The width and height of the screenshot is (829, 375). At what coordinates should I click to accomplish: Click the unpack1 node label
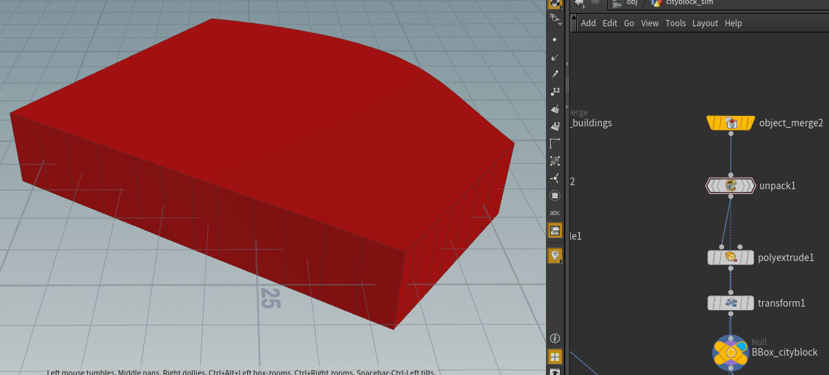777,186
